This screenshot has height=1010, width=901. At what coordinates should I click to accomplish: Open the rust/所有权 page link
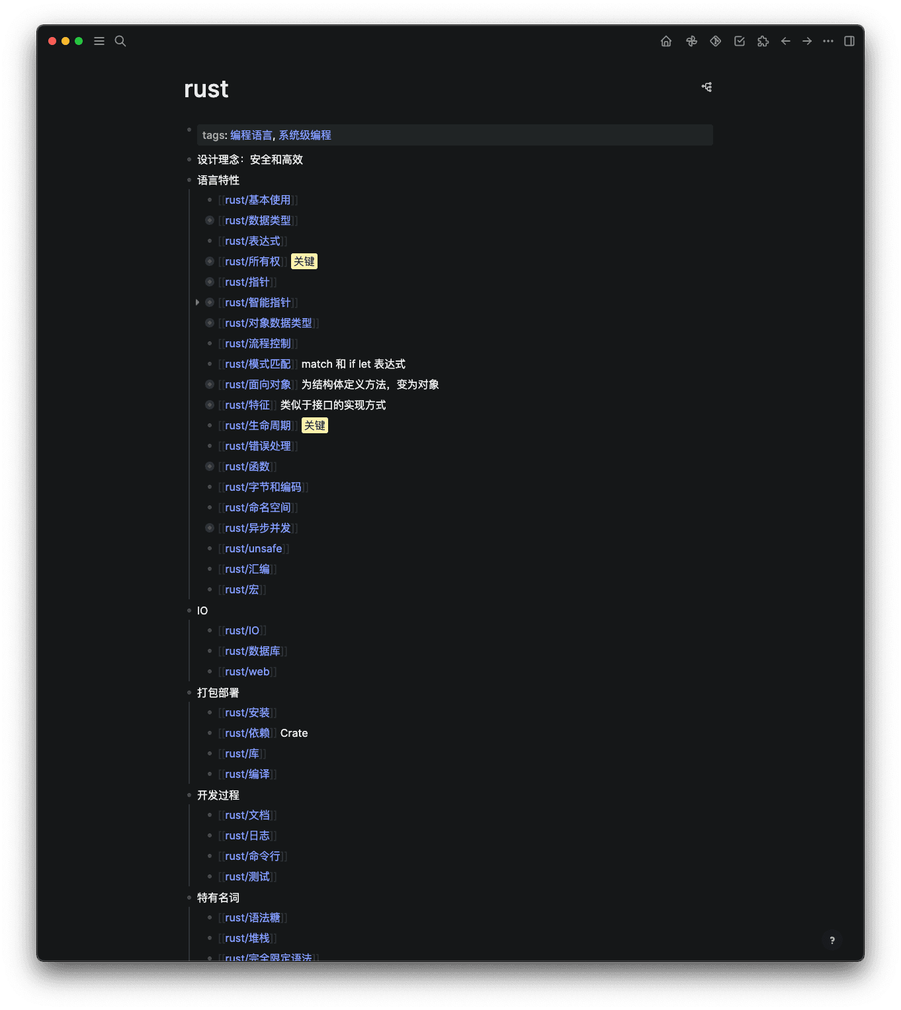pyautogui.click(x=253, y=262)
